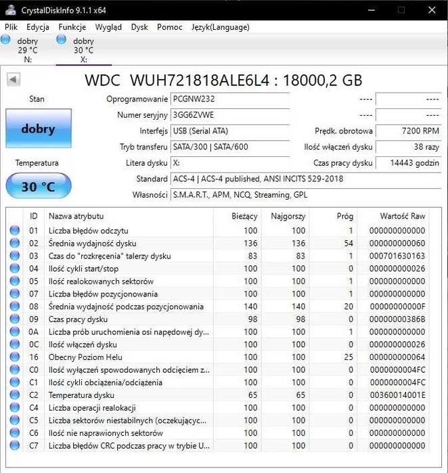Click the Nazwa atrybutu column header

tap(129, 216)
